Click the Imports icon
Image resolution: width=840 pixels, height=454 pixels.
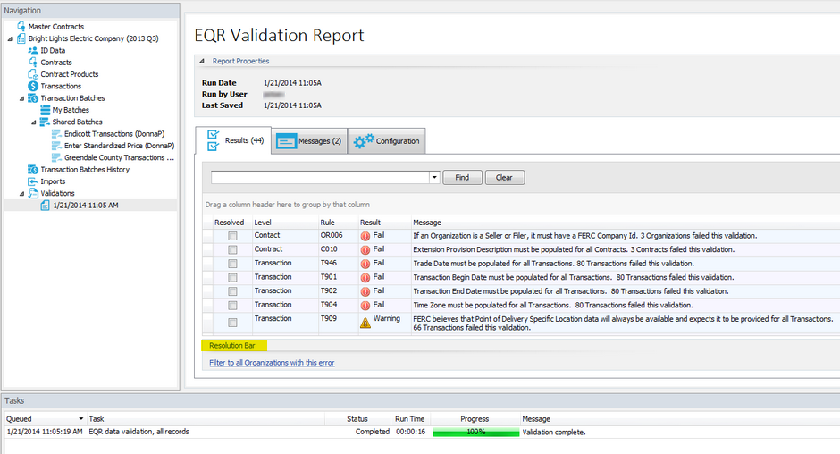[33, 181]
